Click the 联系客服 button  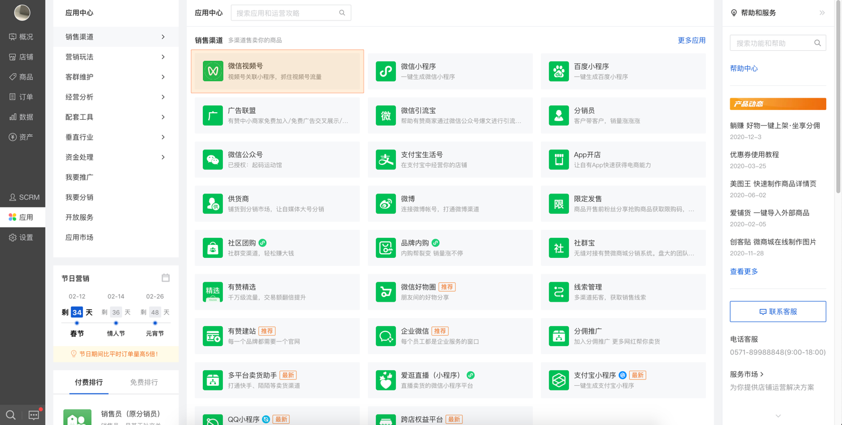(778, 312)
